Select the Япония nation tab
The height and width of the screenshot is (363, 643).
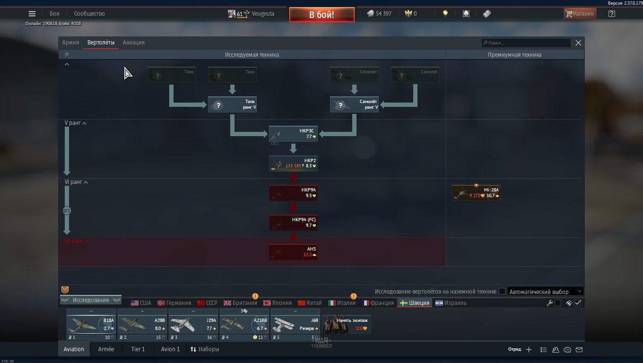(x=278, y=303)
